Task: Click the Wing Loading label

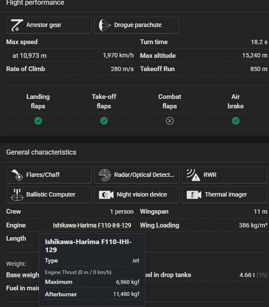Action: tap(159, 225)
